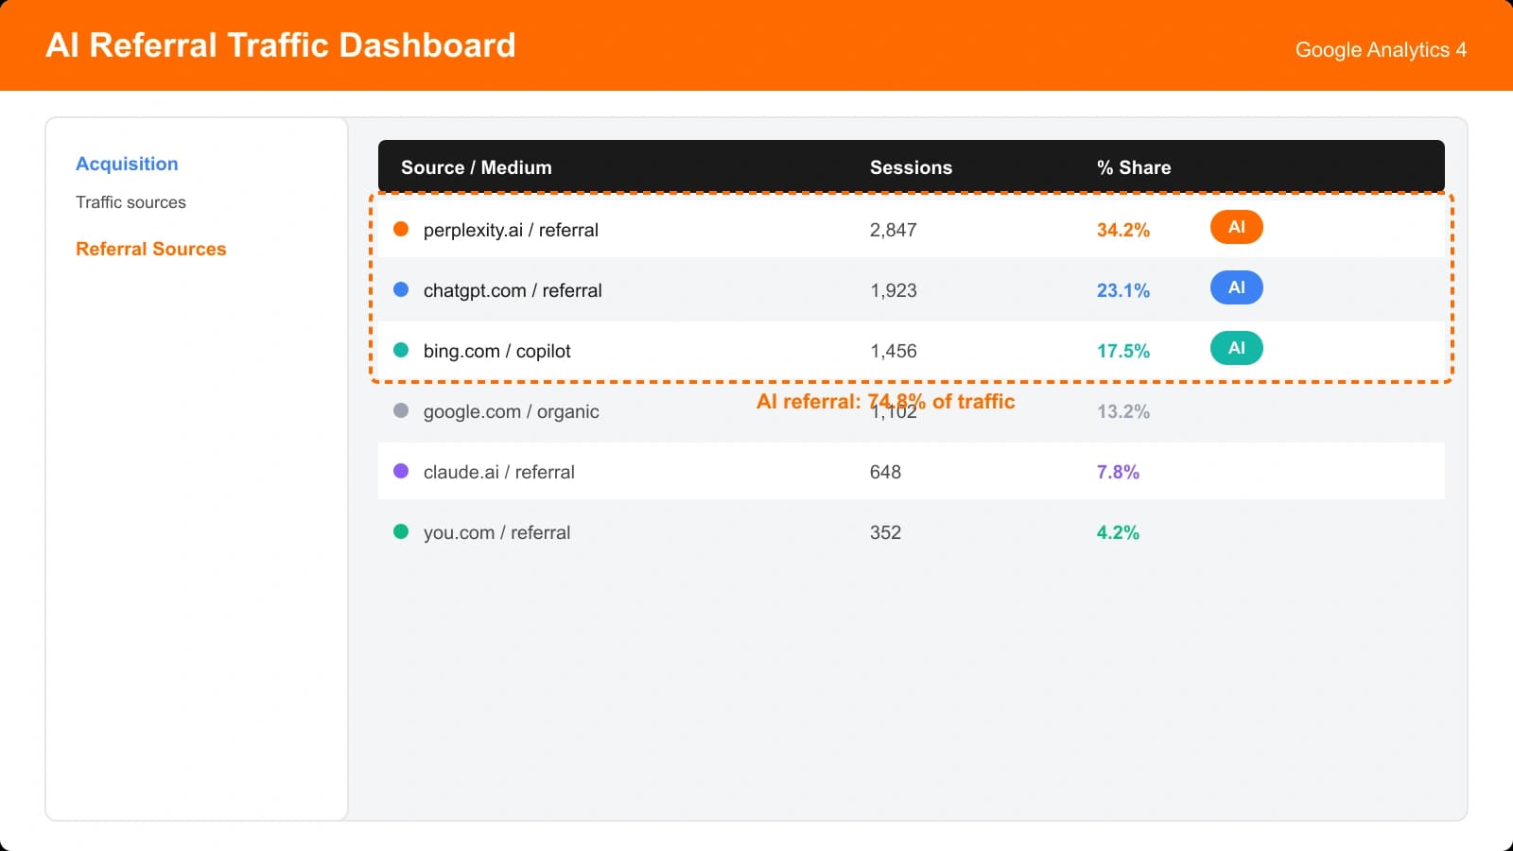This screenshot has width=1513, height=851.
Task: Click the Google Analytics 4 label
Action: click(x=1380, y=49)
